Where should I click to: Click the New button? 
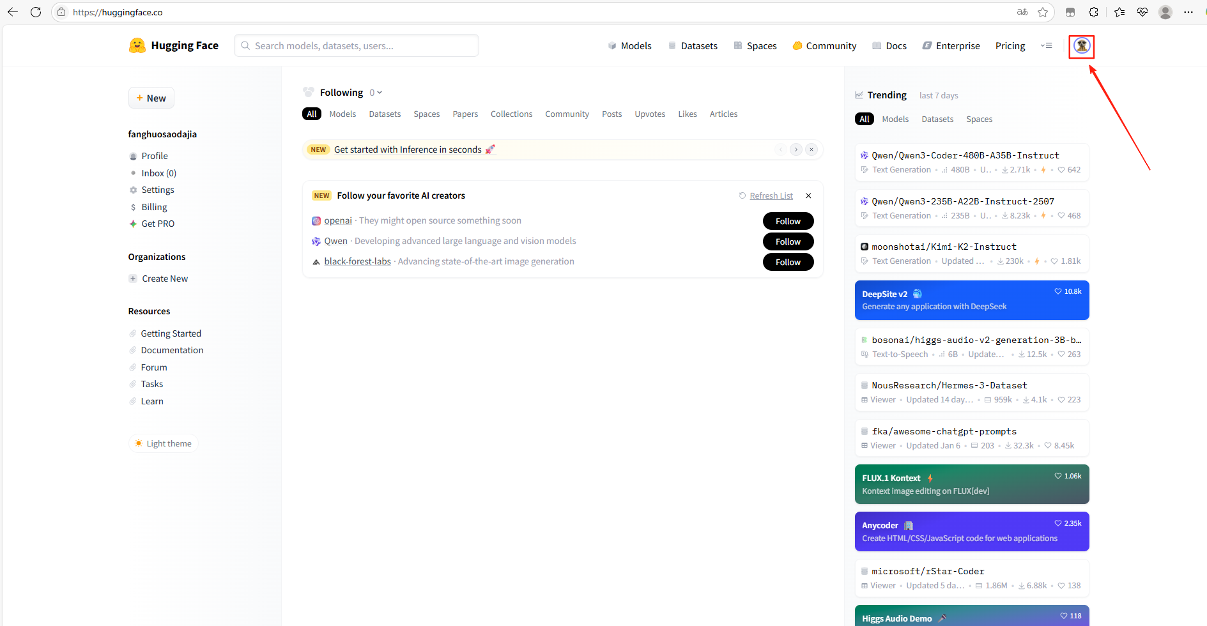click(151, 98)
